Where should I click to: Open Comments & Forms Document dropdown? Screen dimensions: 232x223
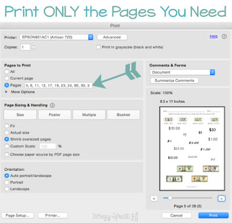coord(182,72)
